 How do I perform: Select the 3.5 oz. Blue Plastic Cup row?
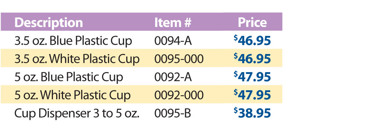point(141,40)
